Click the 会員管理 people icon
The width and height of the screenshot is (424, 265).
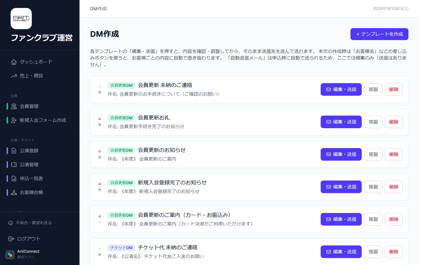coord(14,106)
